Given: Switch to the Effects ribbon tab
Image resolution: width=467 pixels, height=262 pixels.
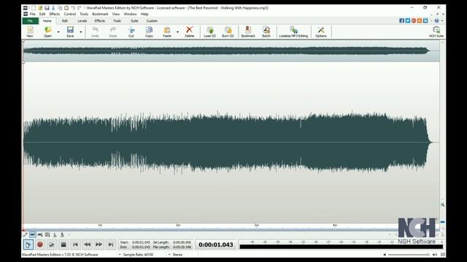Looking at the screenshot, I should point(99,21).
